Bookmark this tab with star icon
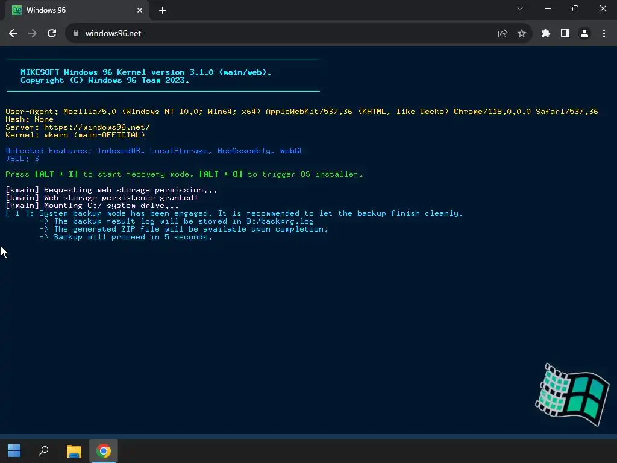The image size is (617, 463). coord(522,34)
